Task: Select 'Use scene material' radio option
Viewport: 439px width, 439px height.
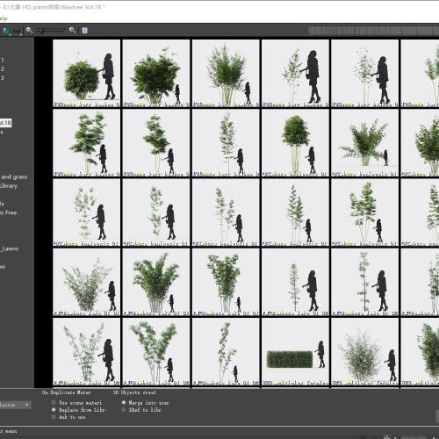Action: [54, 403]
